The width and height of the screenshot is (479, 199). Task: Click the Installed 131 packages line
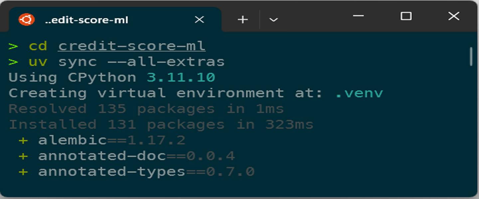point(161,125)
